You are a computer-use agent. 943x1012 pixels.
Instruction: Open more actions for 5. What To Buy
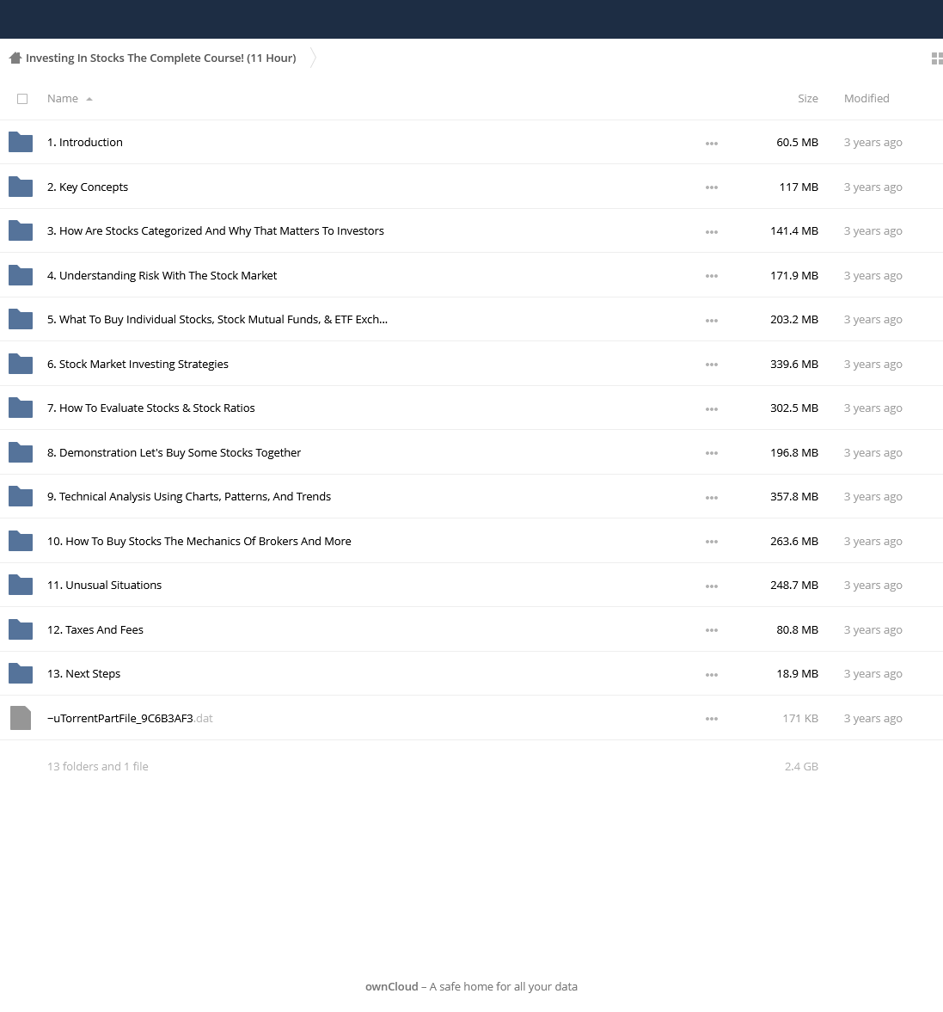point(711,320)
